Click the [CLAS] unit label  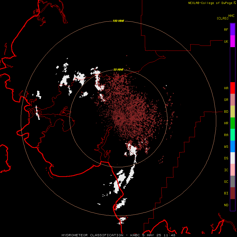click(x=223, y=18)
